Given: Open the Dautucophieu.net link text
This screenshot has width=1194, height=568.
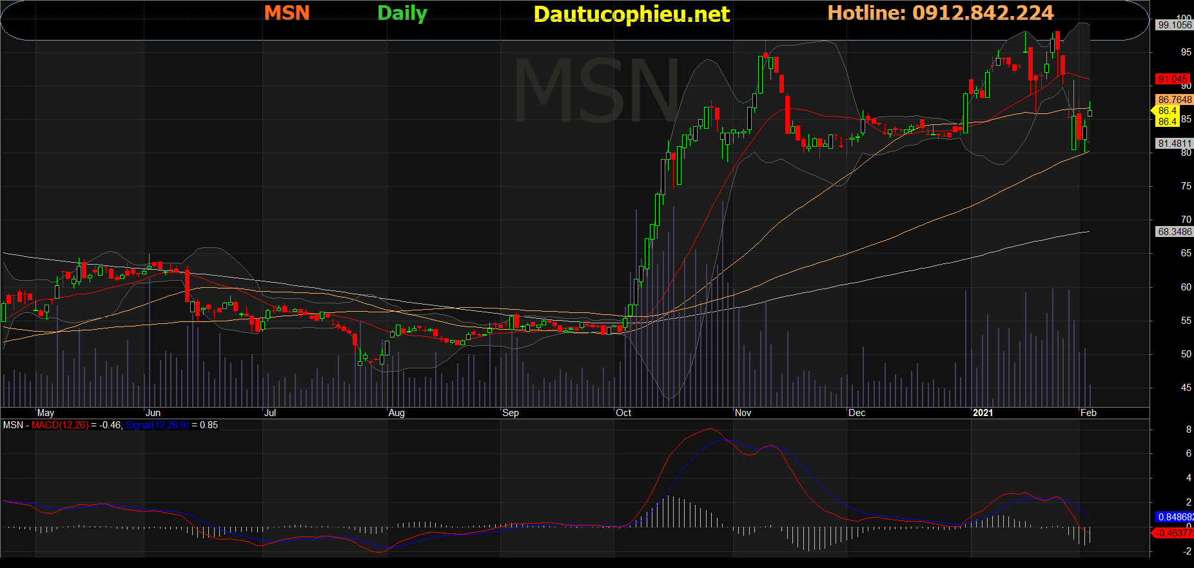Looking at the screenshot, I should coord(632,14).
